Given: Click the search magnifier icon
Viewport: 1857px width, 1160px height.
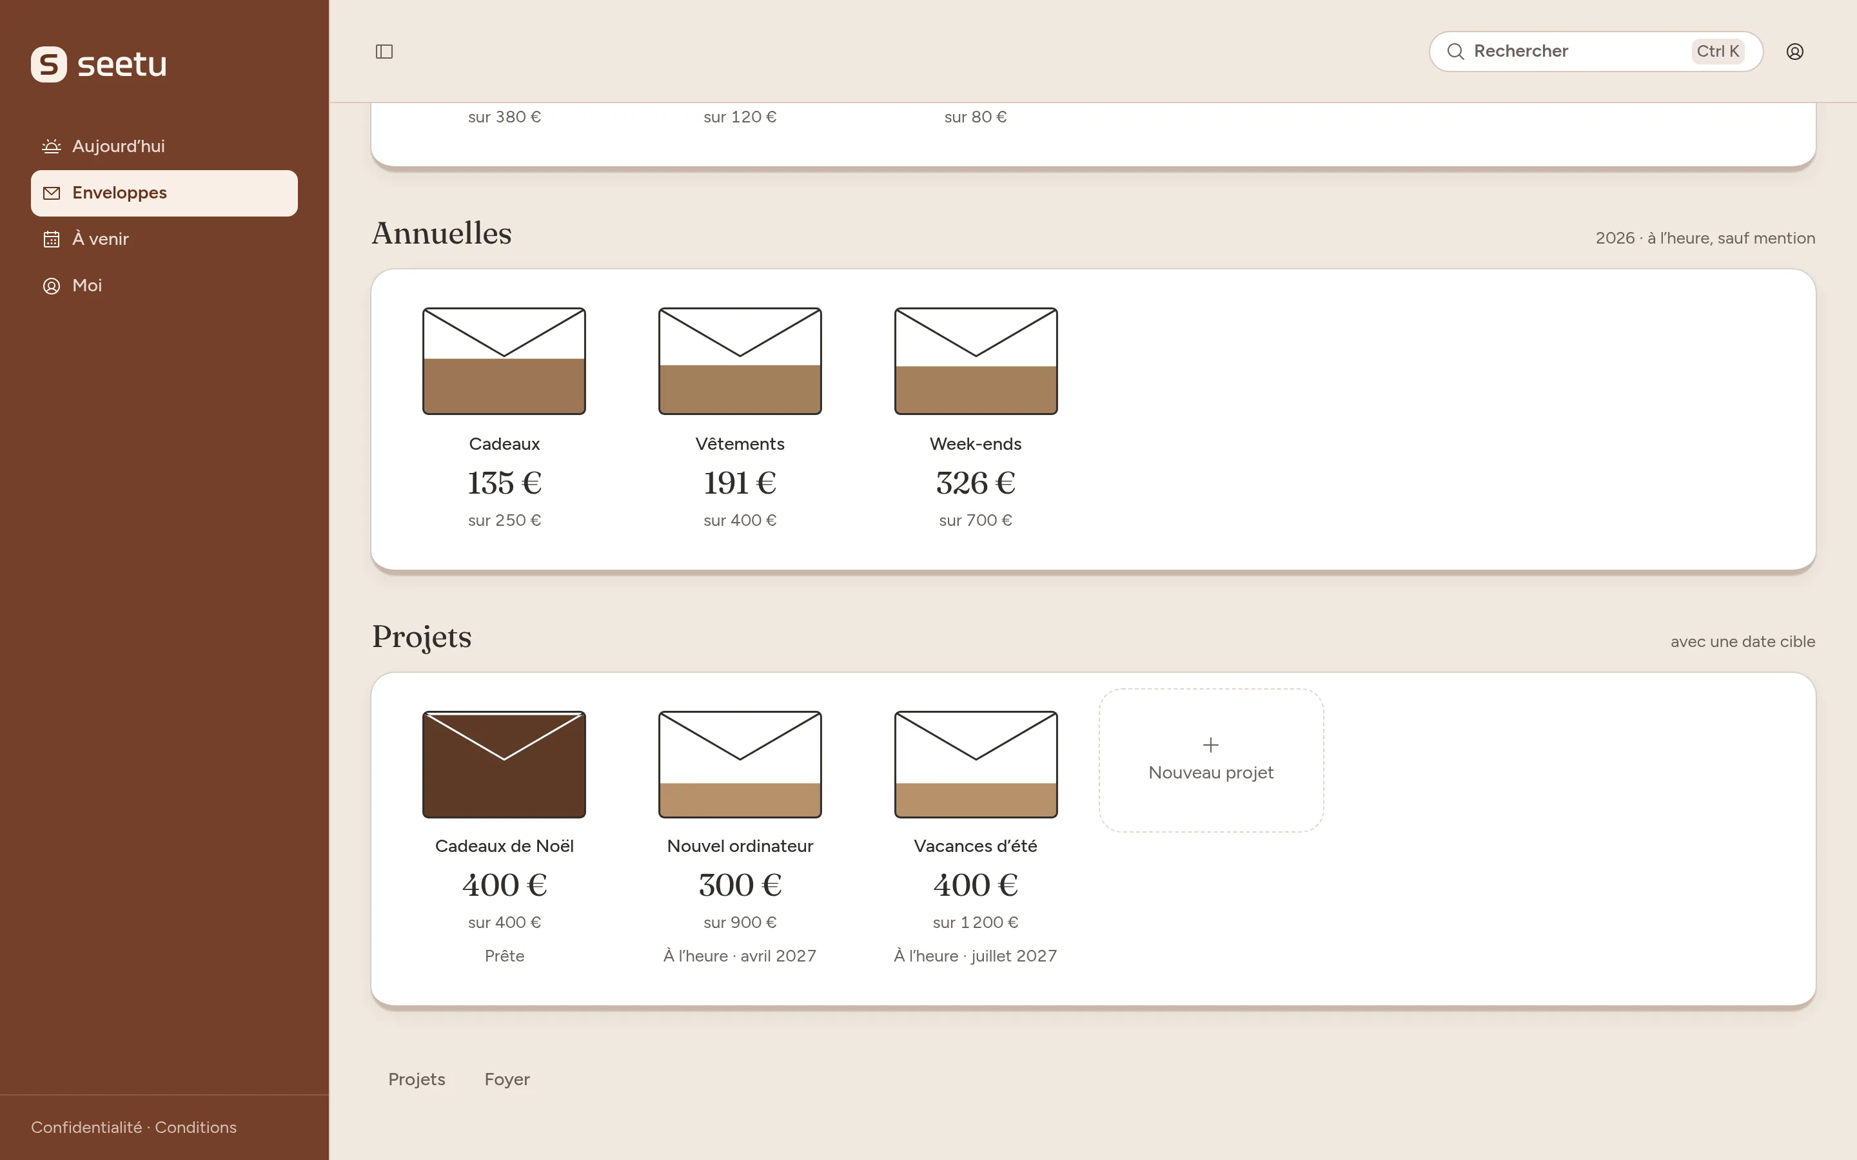Looking at the screenshot, I should point(1455,52).
